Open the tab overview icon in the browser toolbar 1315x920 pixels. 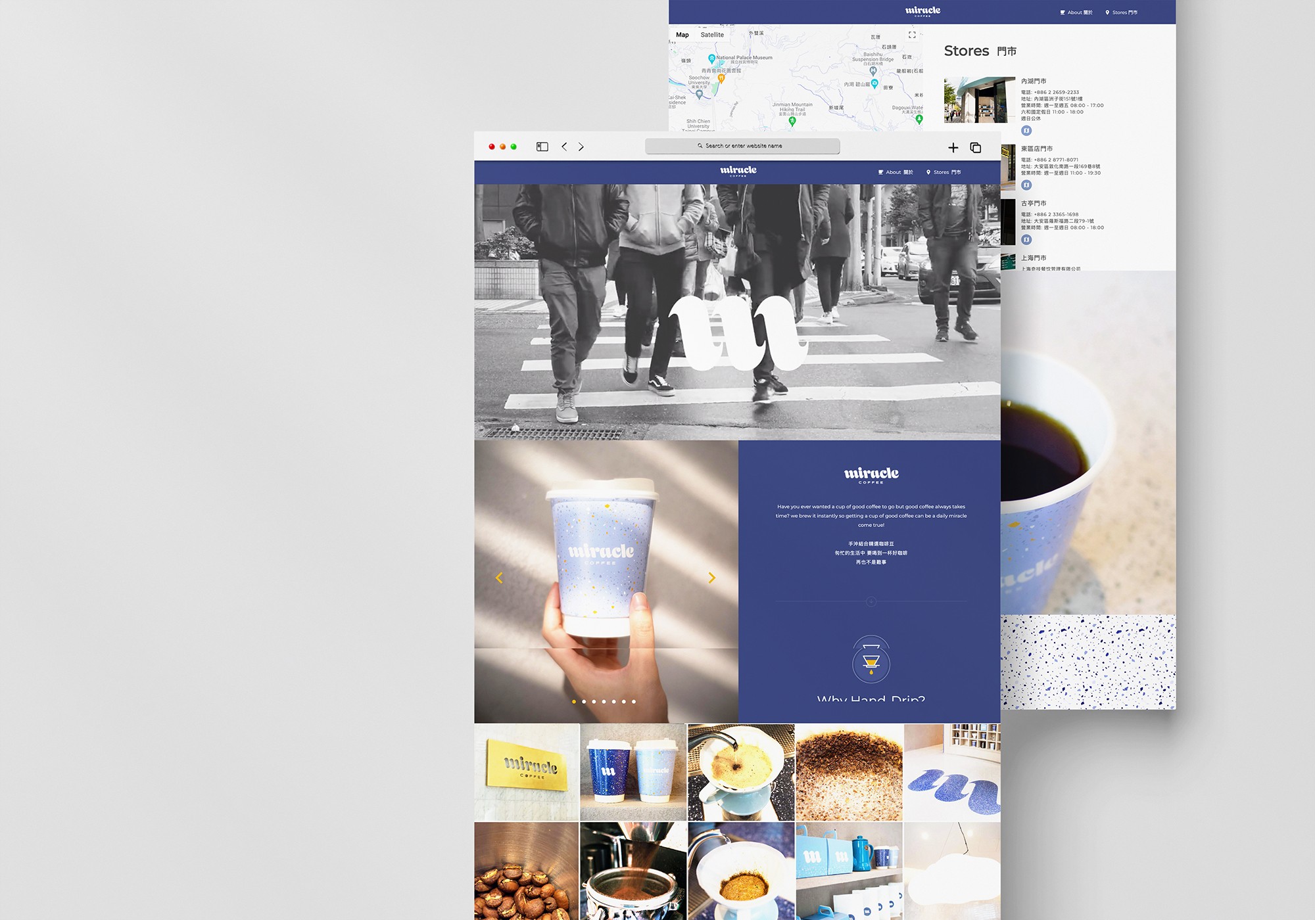(x=975, y=147)
